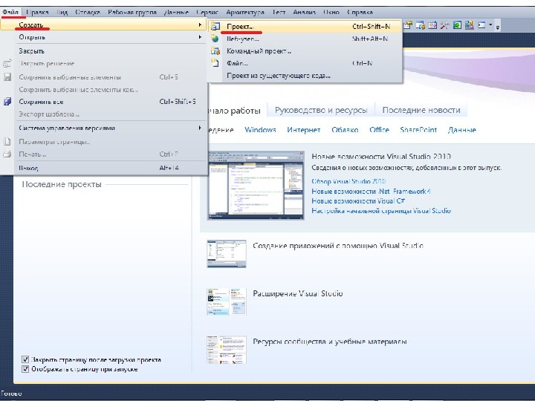535x401 pixels.
Task: Expand the Создать submenu arrow
Action: coord(200,25)
